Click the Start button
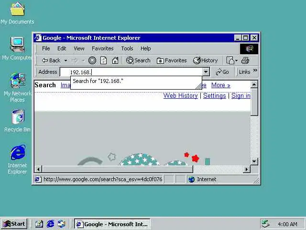Screen dimensions: 306x230 (x=14, y=224)
